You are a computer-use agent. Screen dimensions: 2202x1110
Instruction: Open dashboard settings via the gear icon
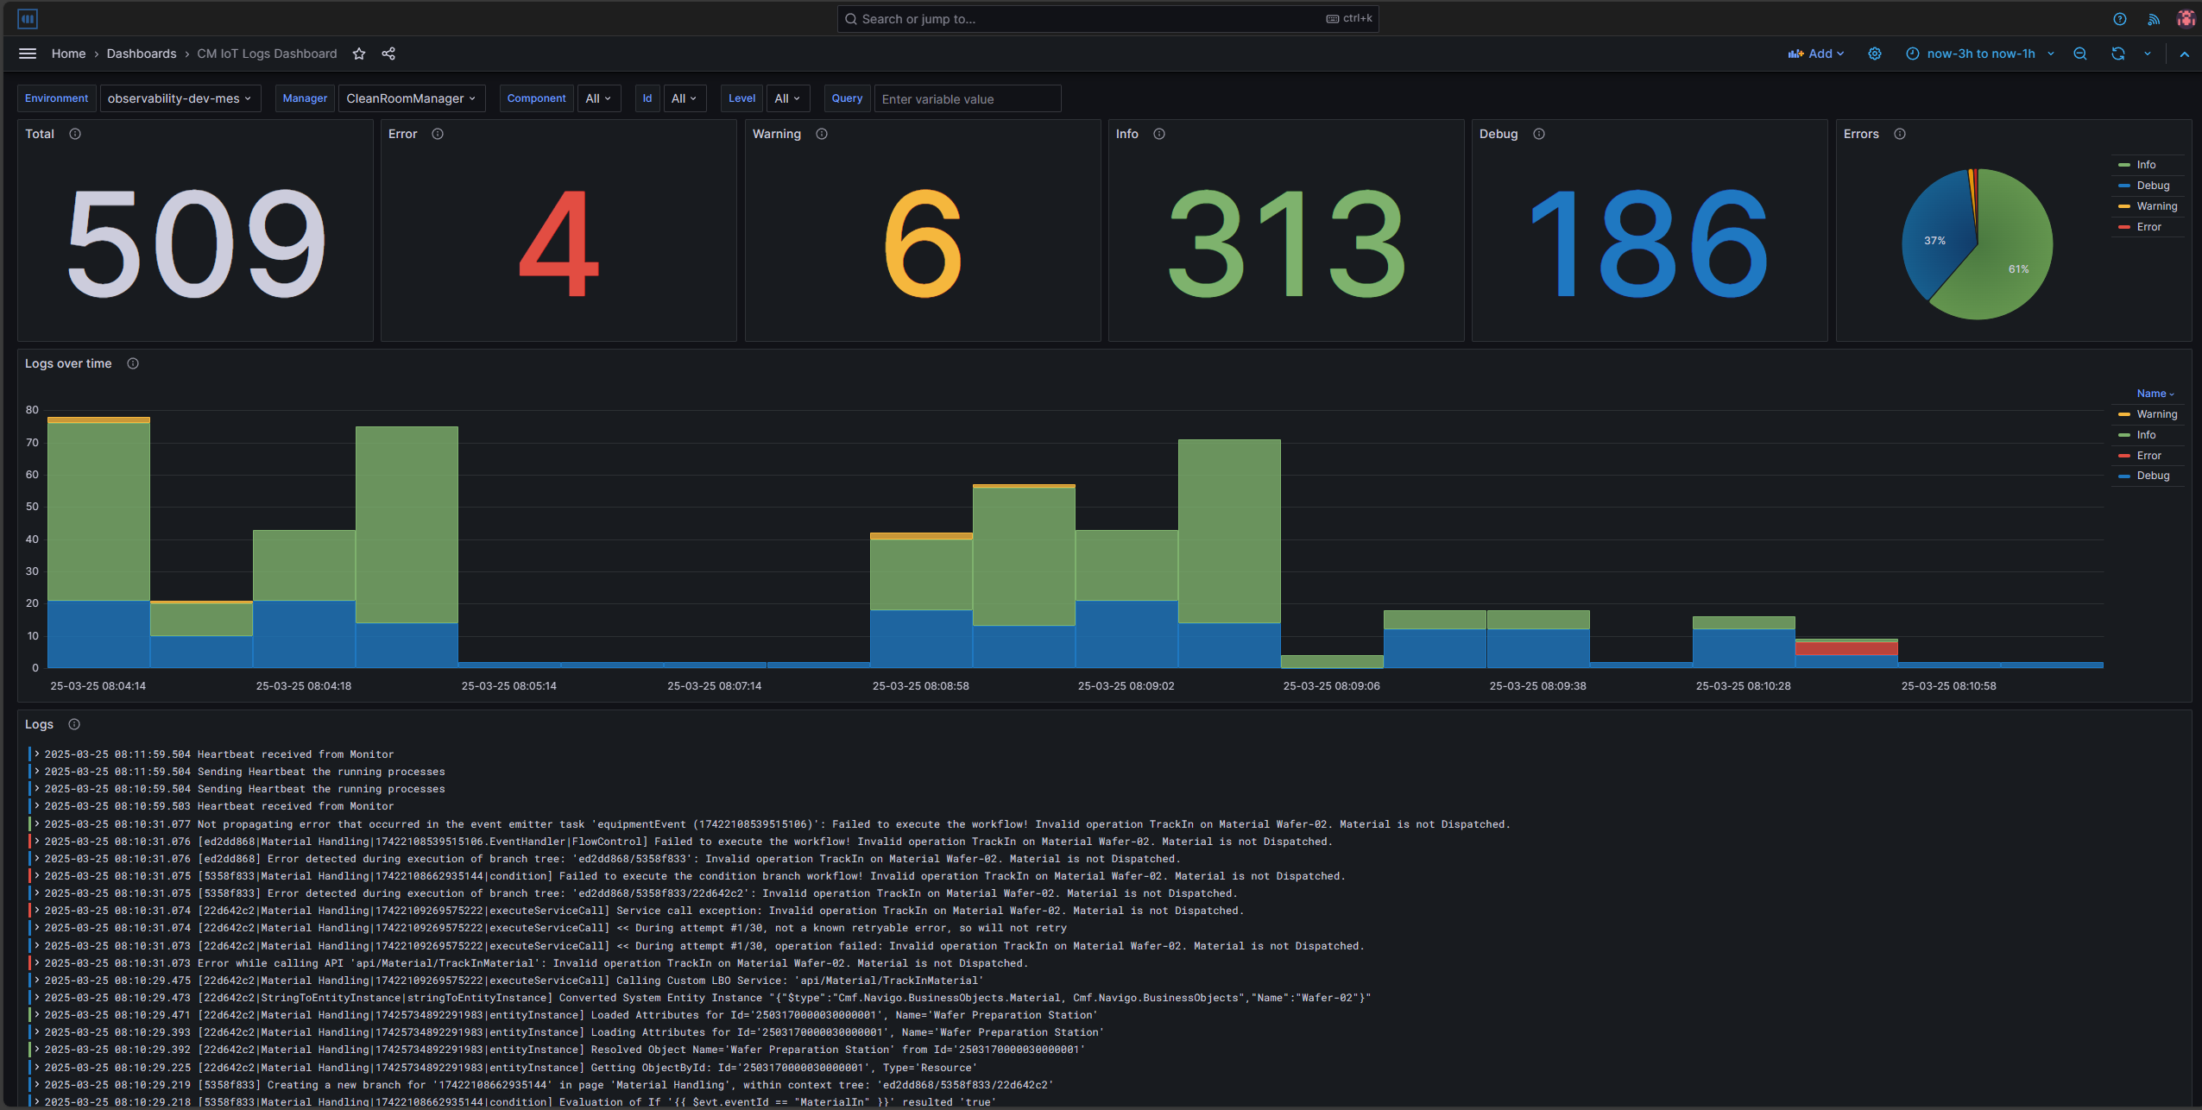(x=1874, y=53)
